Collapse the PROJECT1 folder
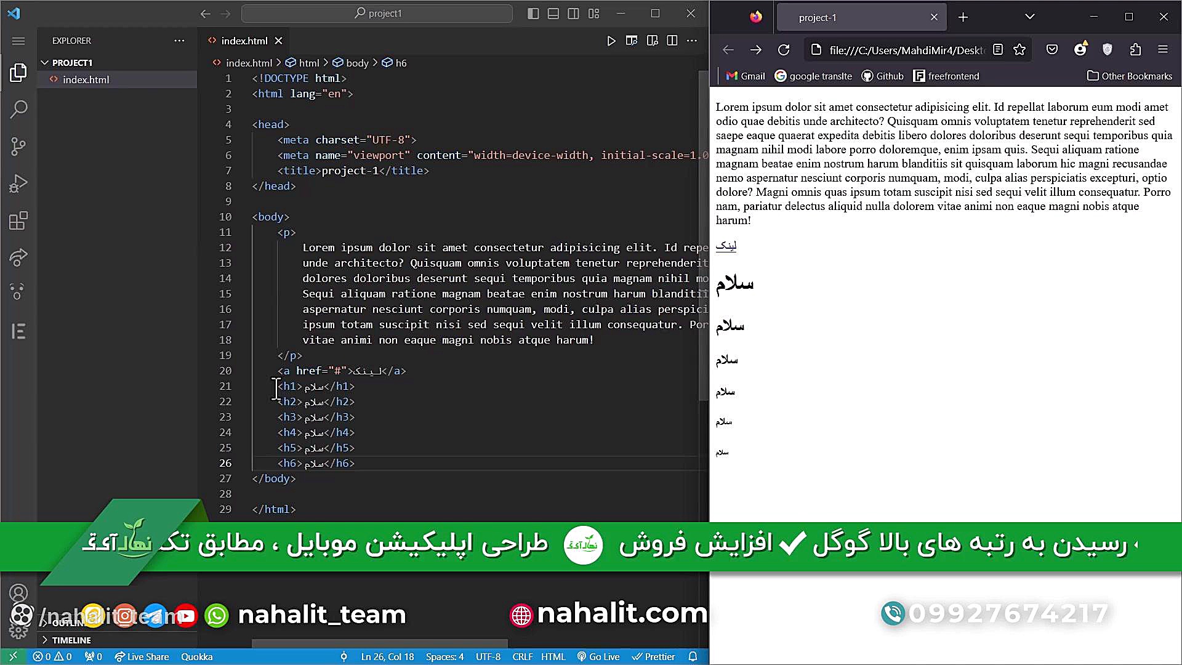 [x=72, y=63]
